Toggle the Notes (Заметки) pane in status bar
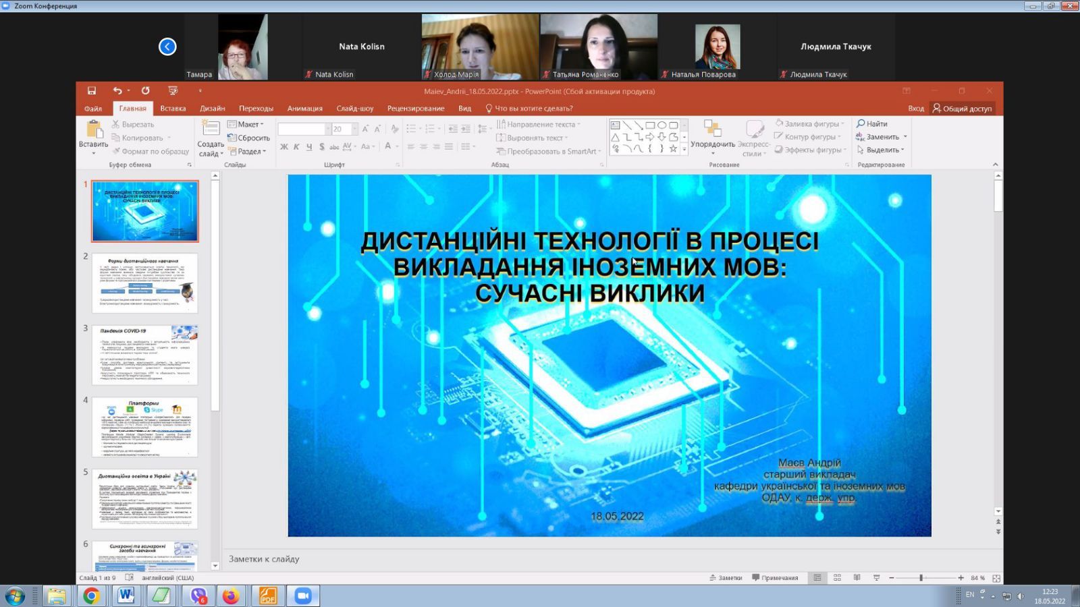This screenshot has width=1080, height=607. point(726,578)
